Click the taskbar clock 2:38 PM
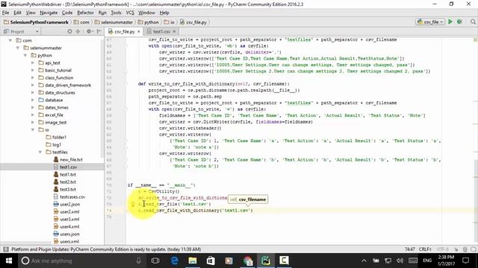478x268 pixels. click(446, 261)
